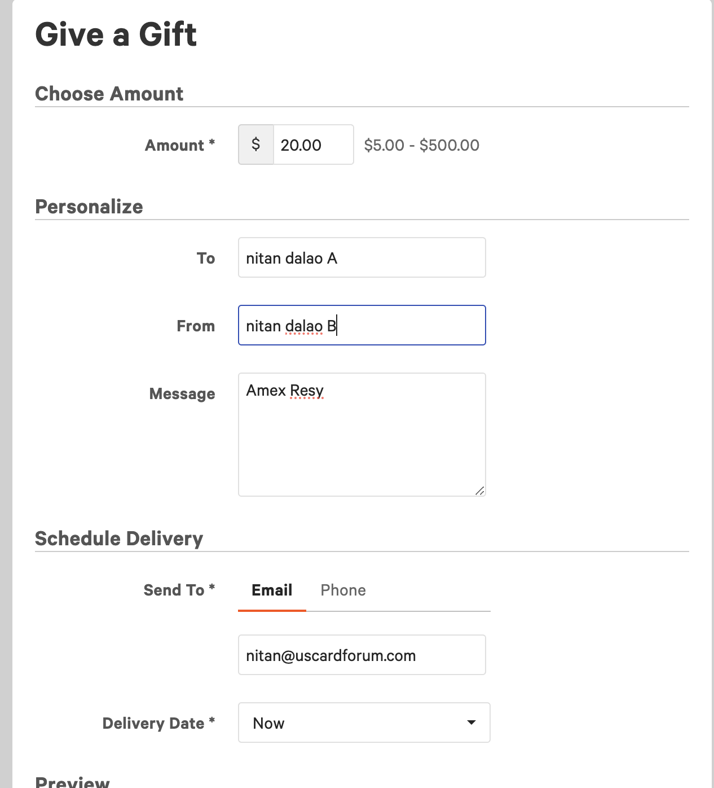The width and height of the screenshot is (714, 788).
Task: Click the Give a Gift page title
Action: pyautogui.click(x=116, y=34)
